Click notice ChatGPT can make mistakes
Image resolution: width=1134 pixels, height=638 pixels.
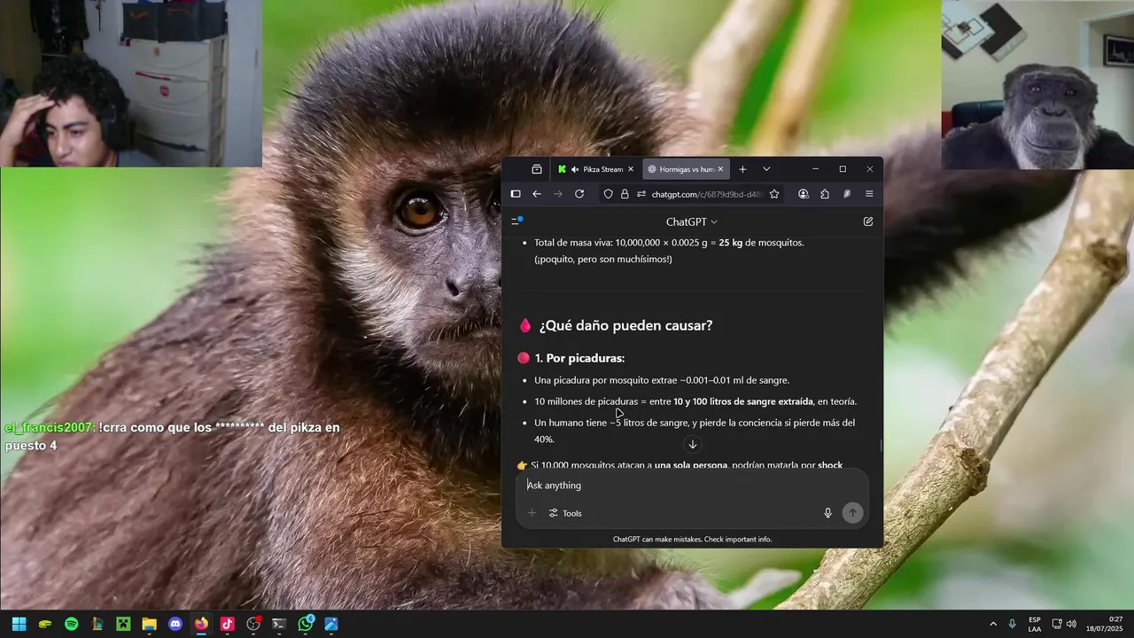[692, 539]
